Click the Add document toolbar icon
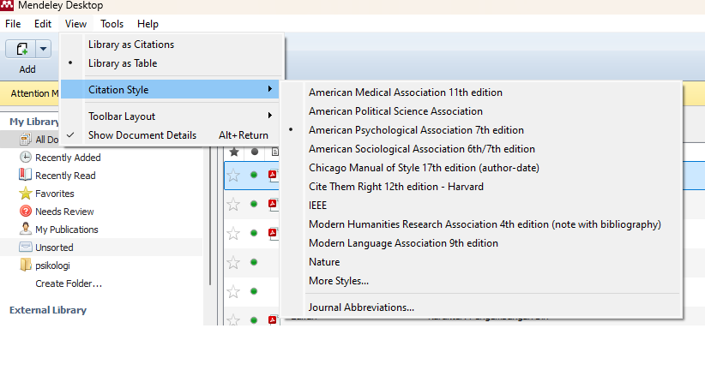This screenshot has width=705, height=370. point(21,50)
